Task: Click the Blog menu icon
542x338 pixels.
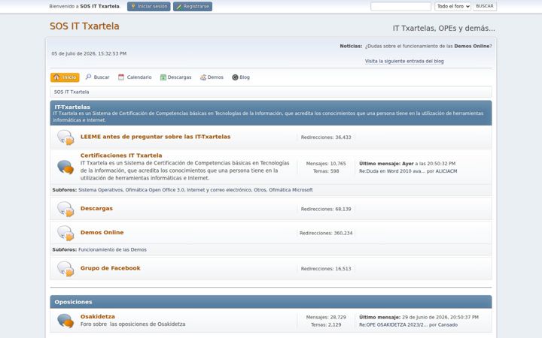Action: (x=235, y=77)
